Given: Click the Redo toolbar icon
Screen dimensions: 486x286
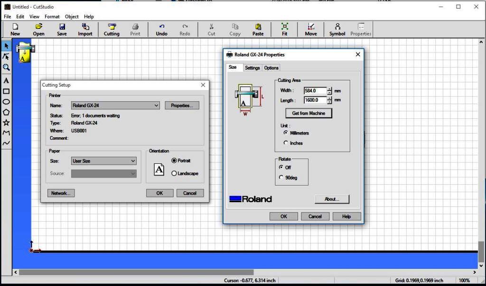Looking at the screenshot, I should coord(185,30).
